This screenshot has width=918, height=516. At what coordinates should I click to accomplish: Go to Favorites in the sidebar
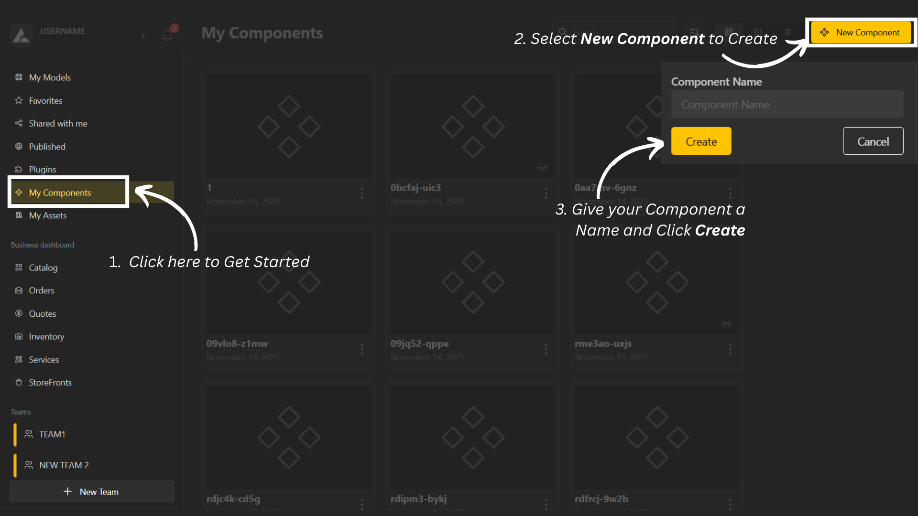(x=45, y=100)
